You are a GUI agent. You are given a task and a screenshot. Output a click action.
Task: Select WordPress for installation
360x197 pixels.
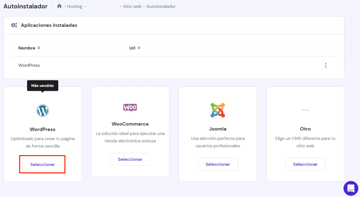(43, 164)
